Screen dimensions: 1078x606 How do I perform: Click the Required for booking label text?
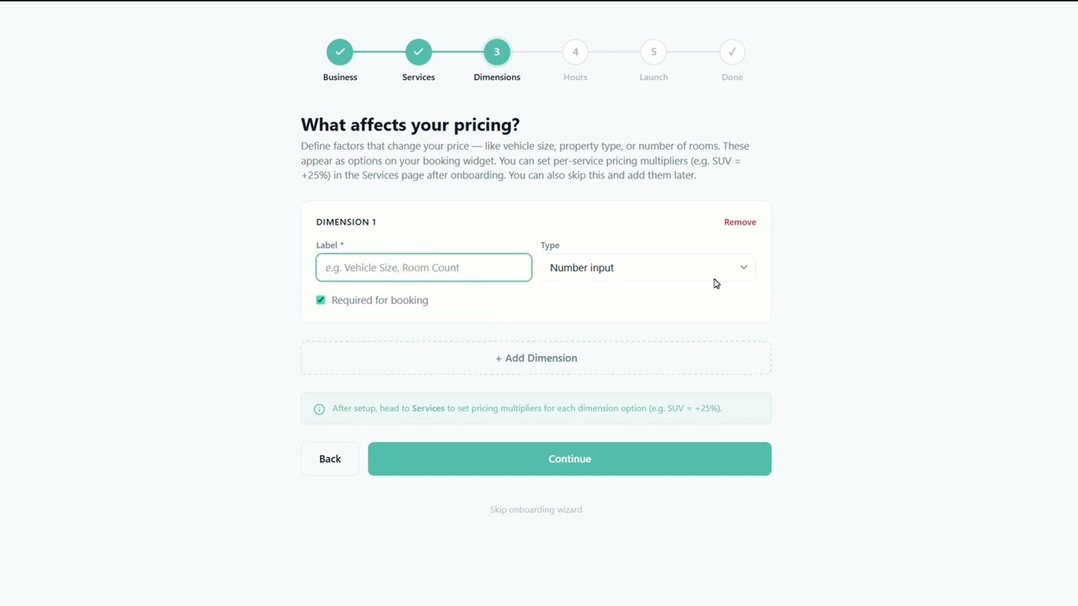click(x=380, y=300)
